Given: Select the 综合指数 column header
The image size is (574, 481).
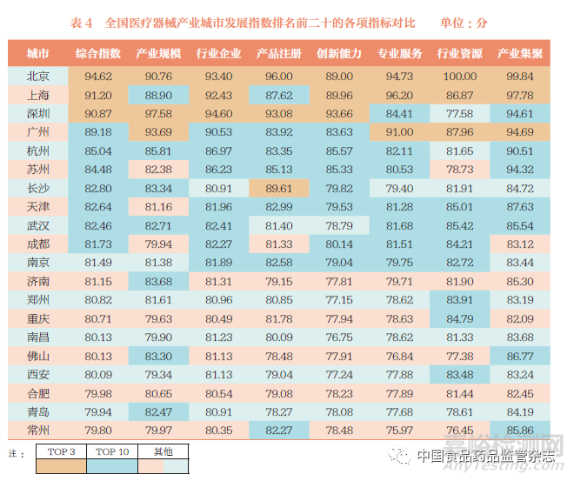Looking at the screenshot, I should [x=98, y=54].
